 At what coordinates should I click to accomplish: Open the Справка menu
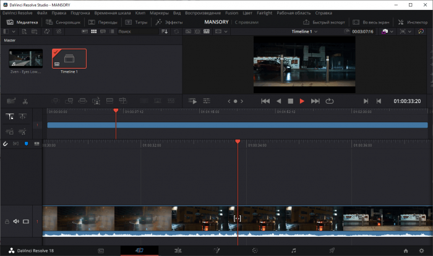click(324, 13)
